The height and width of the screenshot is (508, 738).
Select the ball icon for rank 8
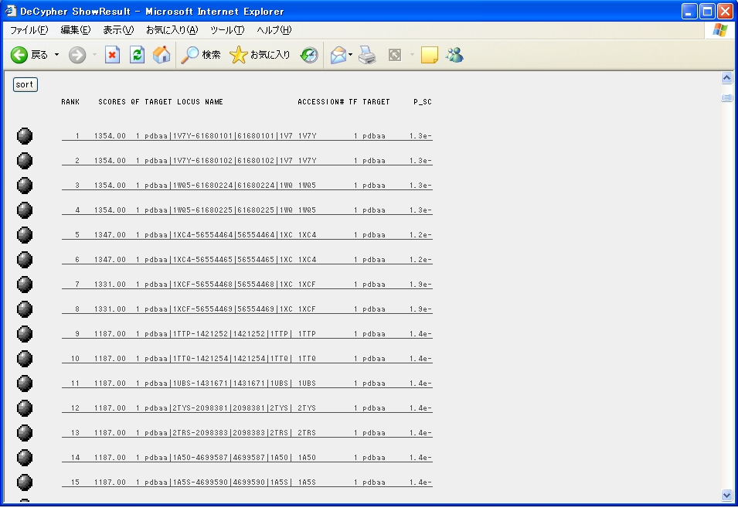coord(25,309)
